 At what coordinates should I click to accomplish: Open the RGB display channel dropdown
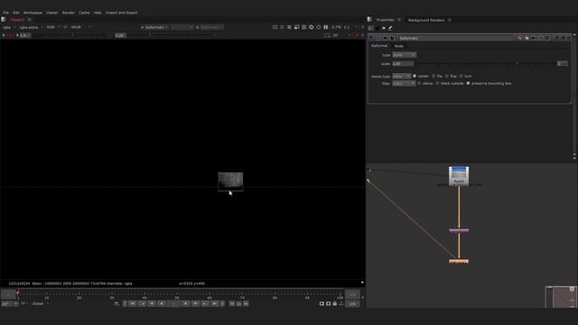[53, 27]
